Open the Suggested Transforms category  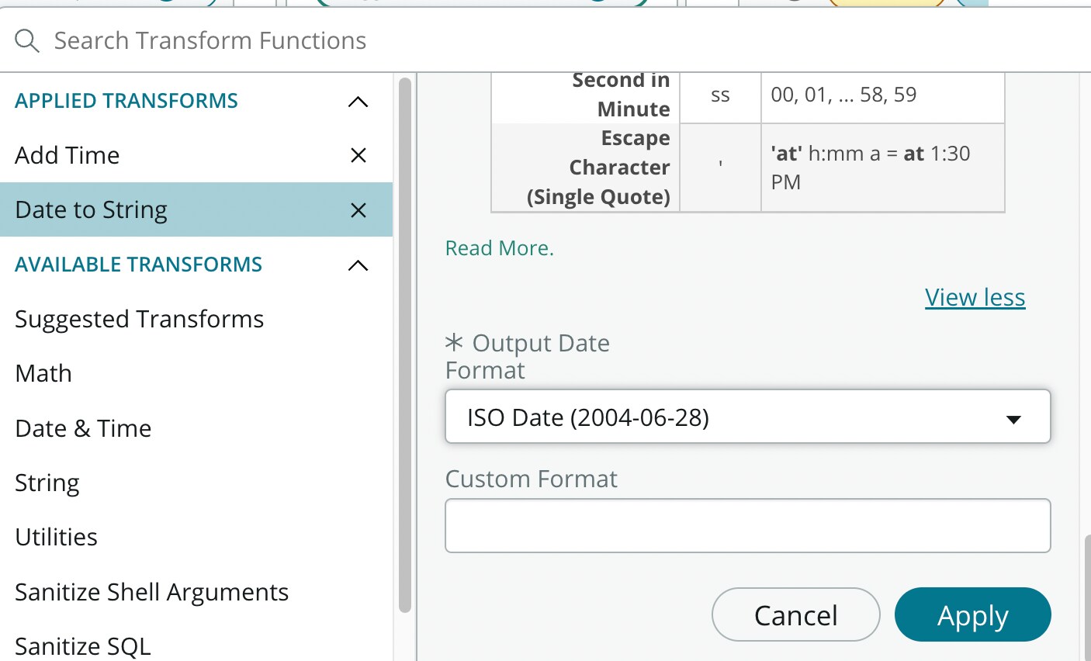(x=140, y=319)
